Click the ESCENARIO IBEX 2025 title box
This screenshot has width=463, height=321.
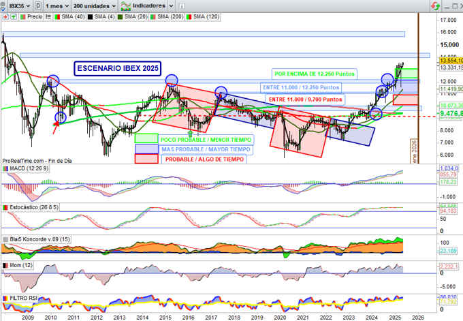click(x=118, y=68)
